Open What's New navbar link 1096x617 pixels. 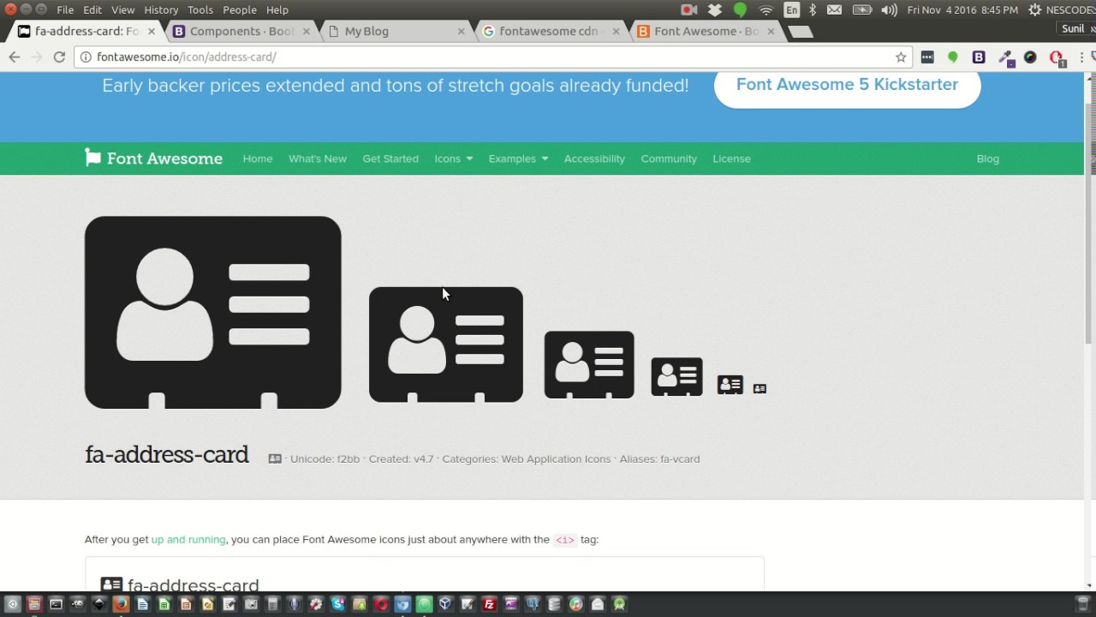pos(318,159)
